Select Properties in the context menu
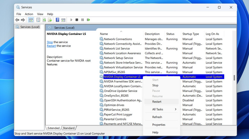Viewport: 249px width, 139px height. point(159,125)
